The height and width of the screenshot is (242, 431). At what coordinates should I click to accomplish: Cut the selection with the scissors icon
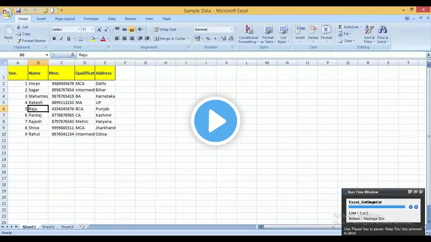(22, 27)
